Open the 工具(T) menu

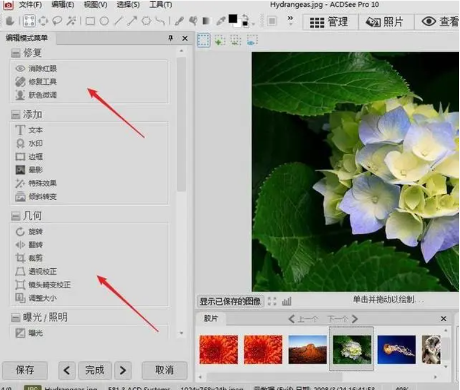coord(160,5)
